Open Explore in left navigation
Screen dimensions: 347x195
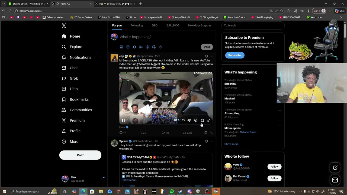pyautogui.click(x=72, y=47)
